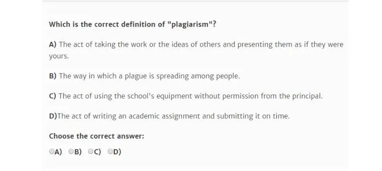Click the bold C) marker in answer list

(53, 96)
